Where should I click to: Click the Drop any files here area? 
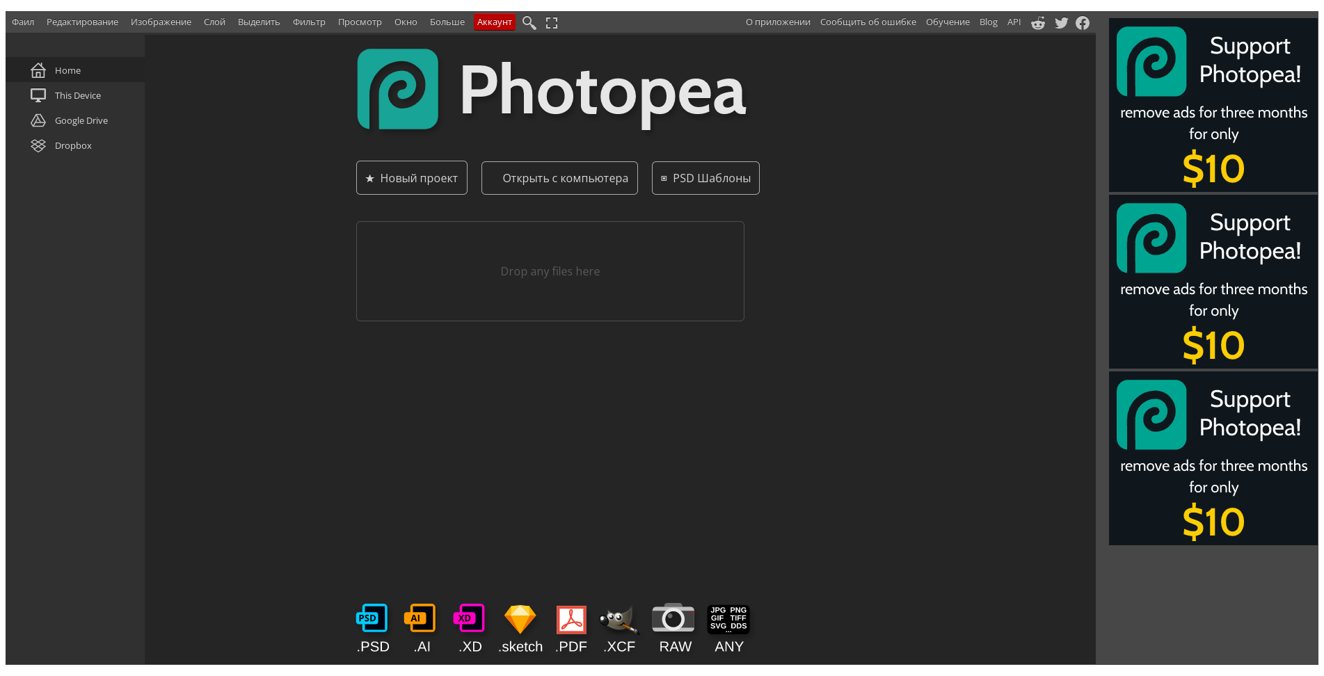point(550,271)
